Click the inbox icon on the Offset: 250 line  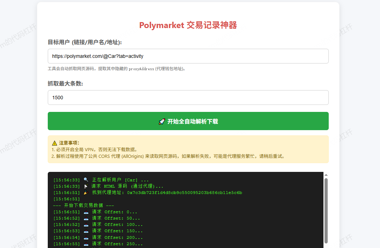[86, 244]
